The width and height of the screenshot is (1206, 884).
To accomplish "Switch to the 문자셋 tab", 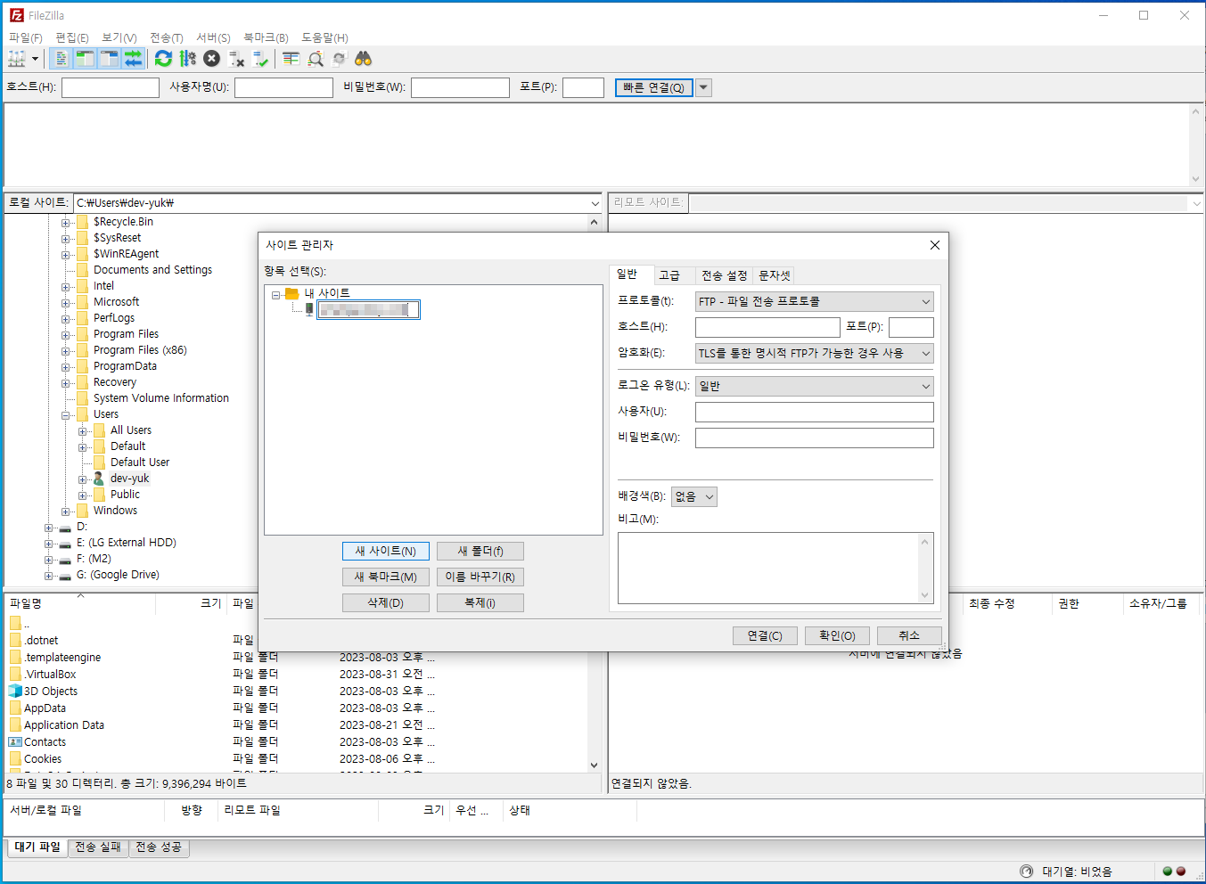I will coord(775,275).
